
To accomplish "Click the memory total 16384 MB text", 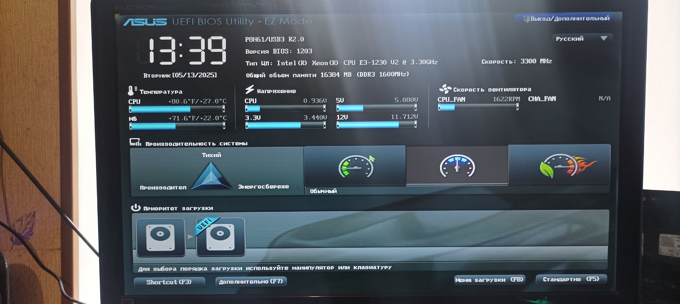I will (327, 75).
